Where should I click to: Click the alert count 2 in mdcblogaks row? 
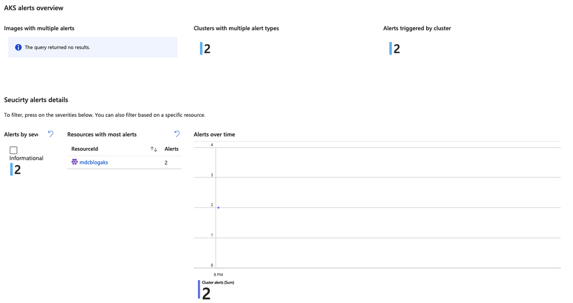click(x=166, y=163)
